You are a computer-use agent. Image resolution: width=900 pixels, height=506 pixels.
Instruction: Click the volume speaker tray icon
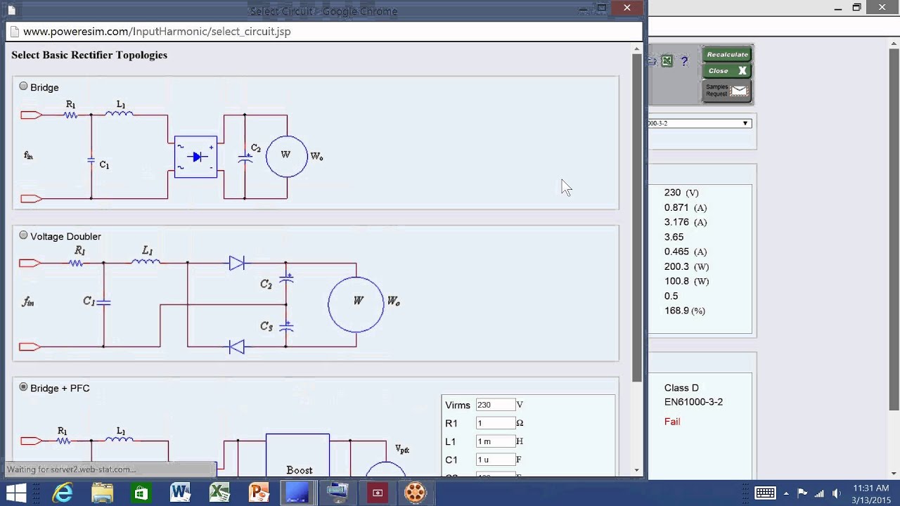837,493
